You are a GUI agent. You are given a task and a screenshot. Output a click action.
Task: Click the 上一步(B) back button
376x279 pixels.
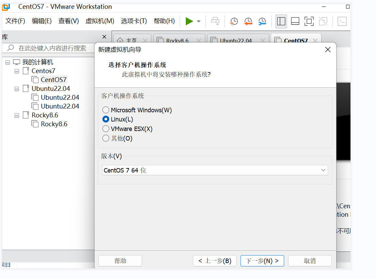point(215,261)
